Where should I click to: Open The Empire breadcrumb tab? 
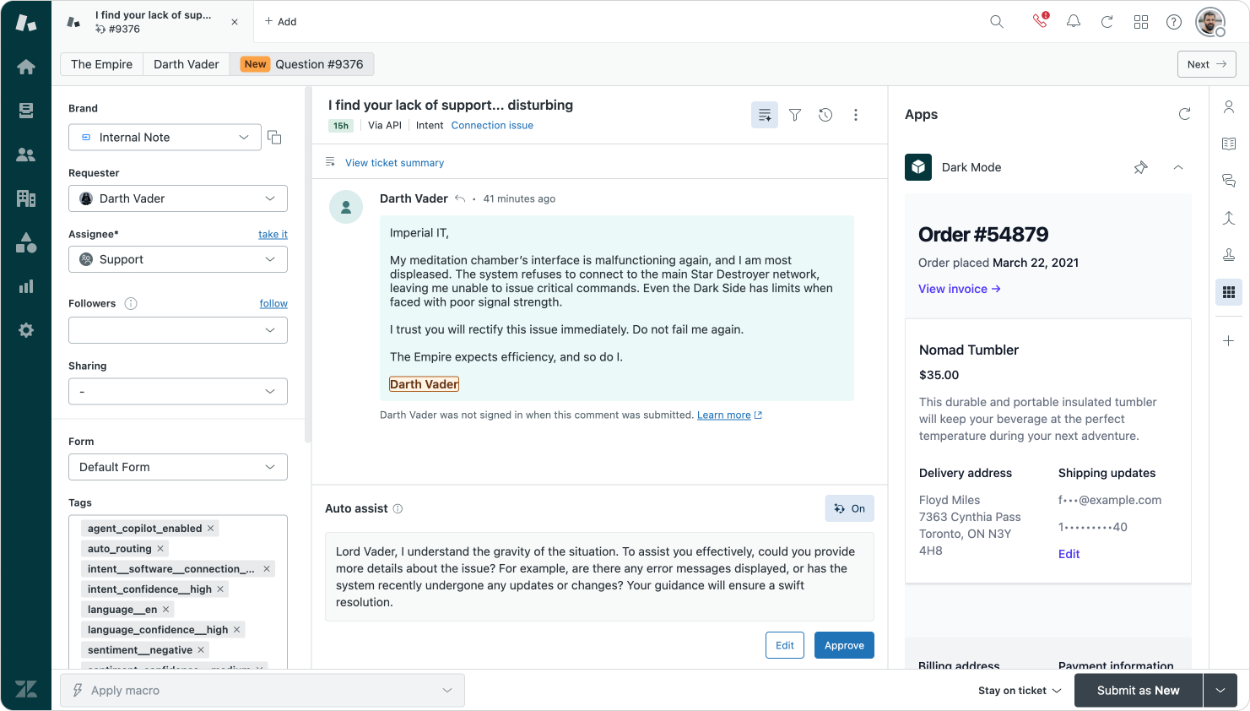tap(101, 64)
